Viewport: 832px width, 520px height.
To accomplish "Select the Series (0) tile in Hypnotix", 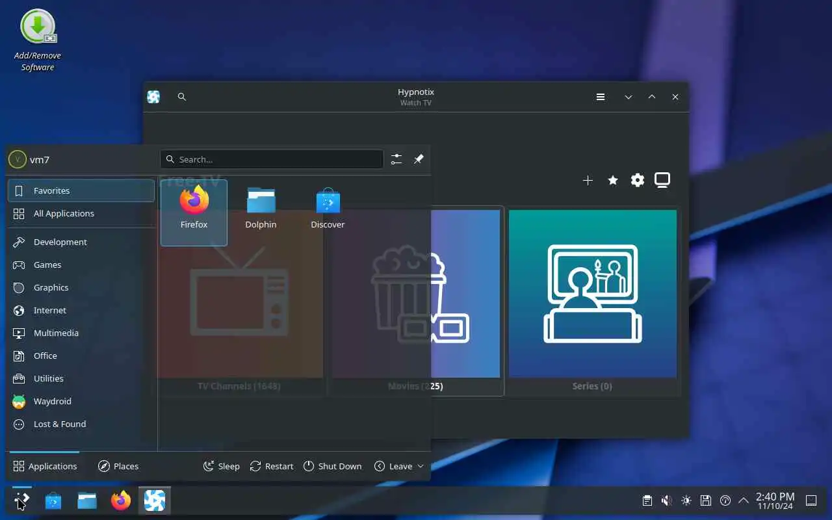I will click(x=593, y=302).
